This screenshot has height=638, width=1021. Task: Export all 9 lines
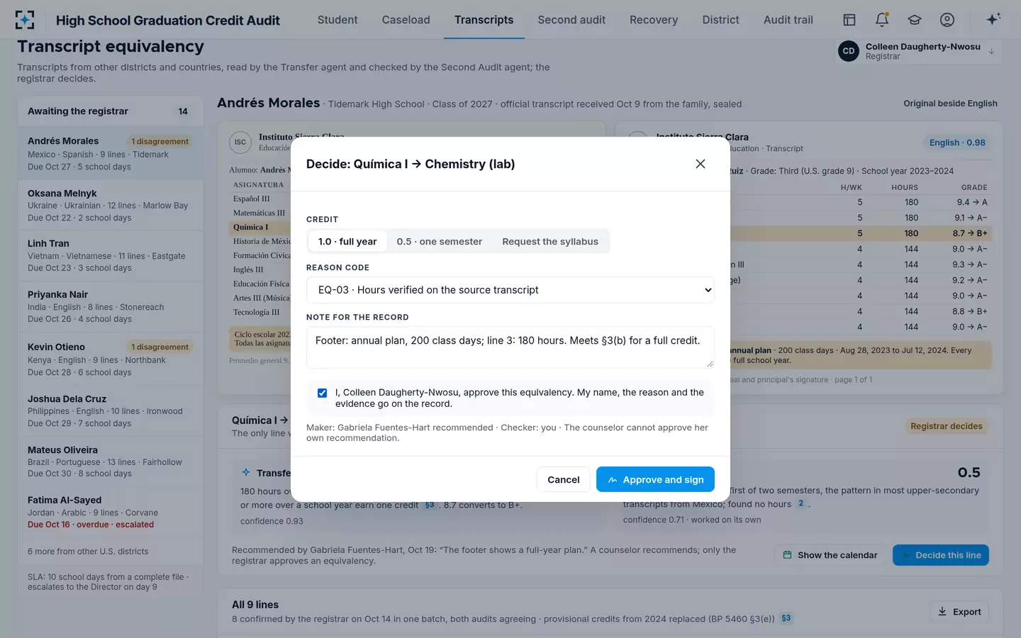959,612
